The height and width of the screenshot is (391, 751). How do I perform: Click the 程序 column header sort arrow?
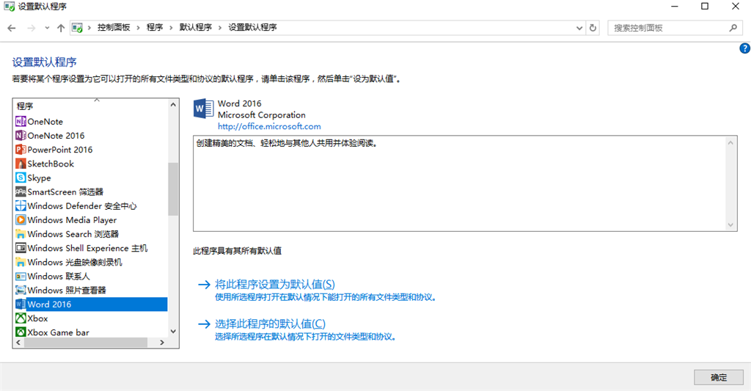click(97, 101)
